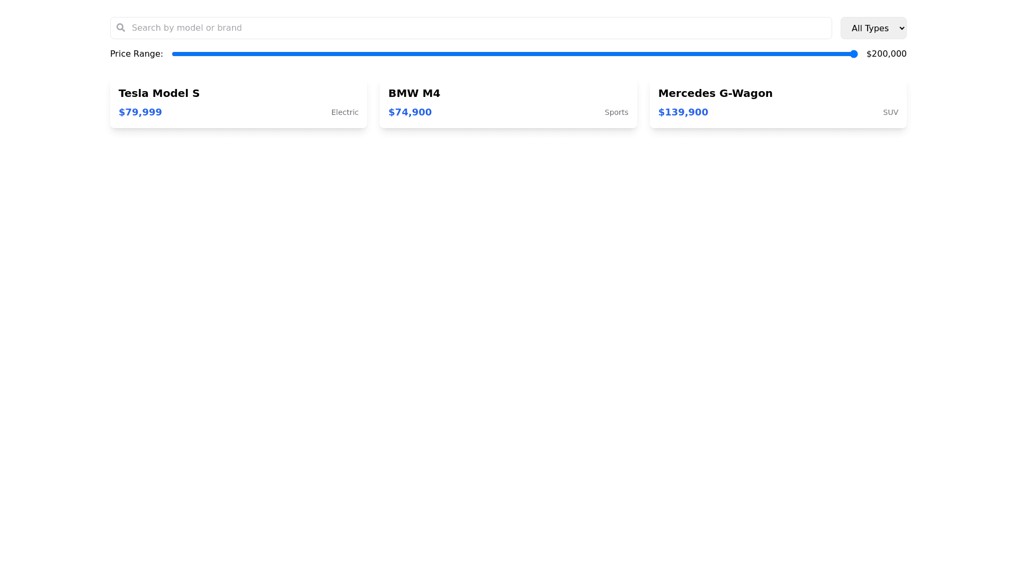Image resolution: width=1017 pixels, height=572 pixels.
Task: Click the $79,999 price text
Action: 140,112
